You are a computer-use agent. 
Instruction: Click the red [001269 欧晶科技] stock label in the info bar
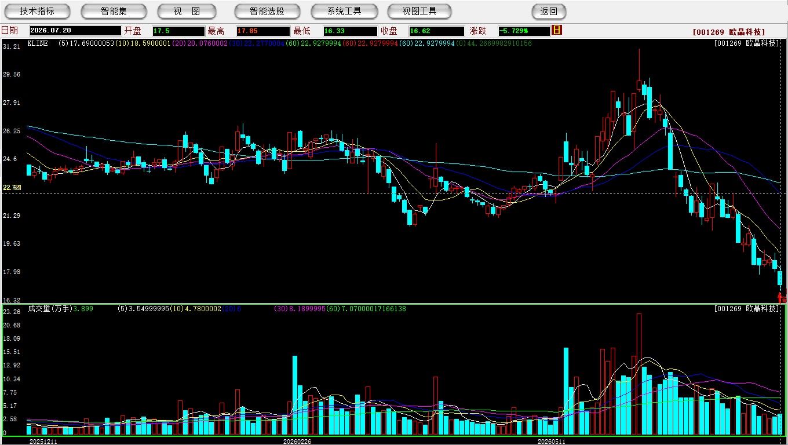(729, 32)
